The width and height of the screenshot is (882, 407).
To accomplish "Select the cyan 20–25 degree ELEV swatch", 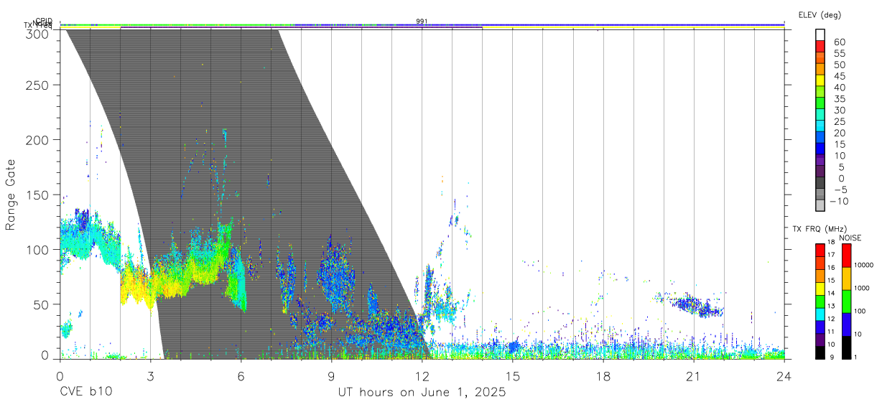I will pos(820,127).
